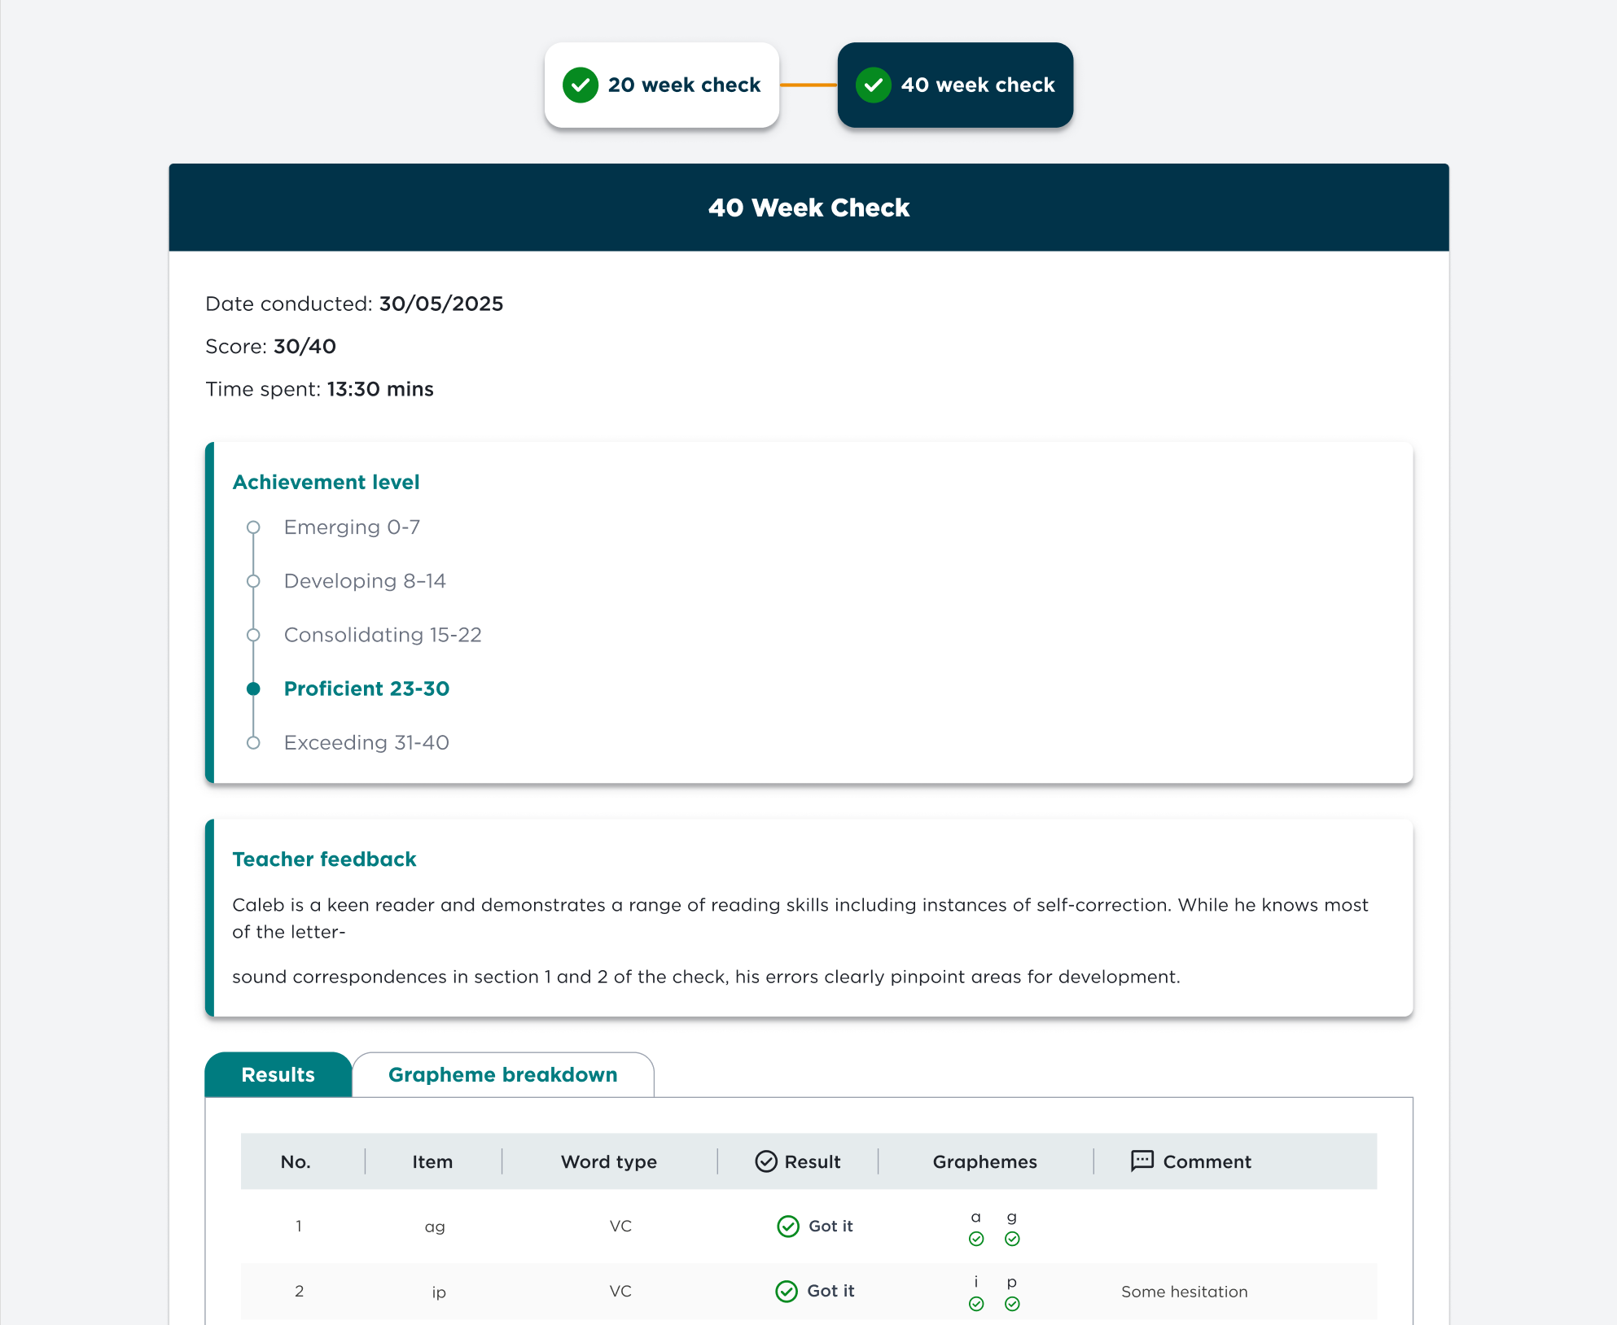Click the Consolidating 15-22 level label
The image size is (1617, 1325).
click(383, 635)
